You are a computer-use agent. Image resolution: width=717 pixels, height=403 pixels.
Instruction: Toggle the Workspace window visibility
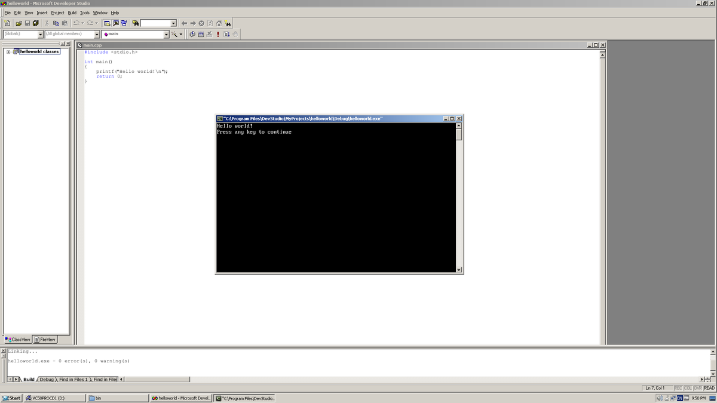[x=106, y=23]
